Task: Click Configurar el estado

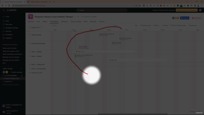Action: (x=89, y=17)
